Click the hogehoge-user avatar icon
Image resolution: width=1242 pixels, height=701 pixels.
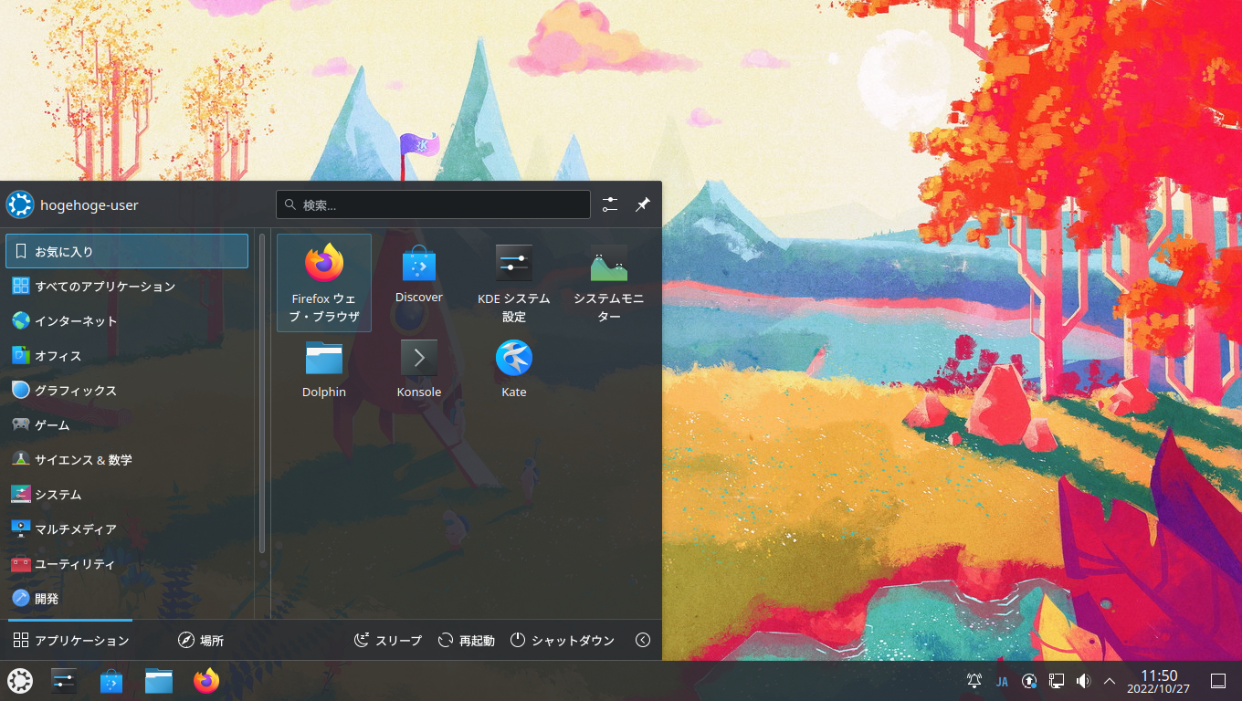20,204
